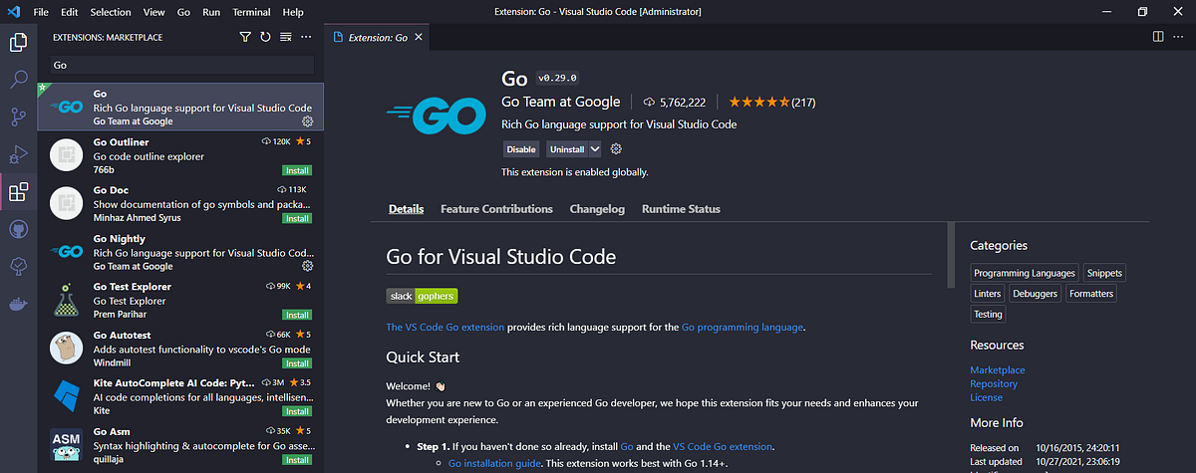Clear extensions search results icon
Image resolution: width=1196 pixels, height=473 pixels.
285,37
